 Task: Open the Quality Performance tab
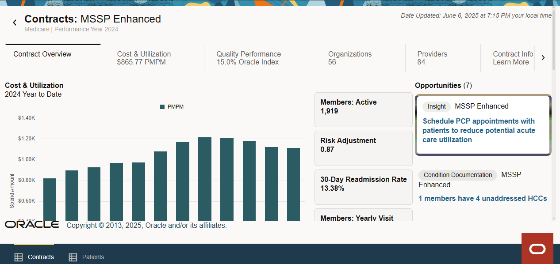coord(260,58)
